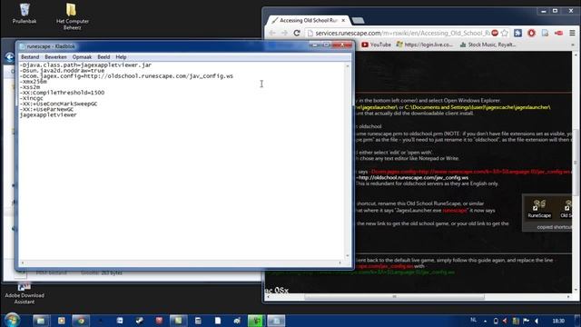Image resolution: width=581 pixels, height=327 pixels.
Task: Click the -XX:CompileThreshold=1500 line in Kladblok
Action: tap(63, 93)
